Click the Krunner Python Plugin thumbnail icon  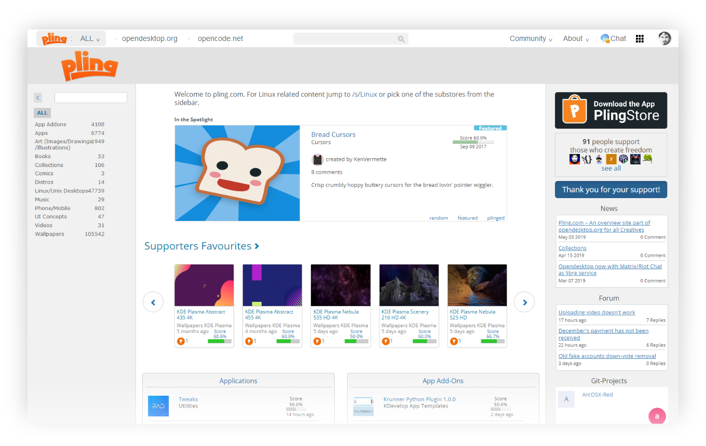point(363,406)
